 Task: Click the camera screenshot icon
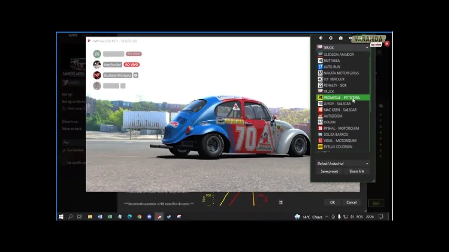click(340, 38)
